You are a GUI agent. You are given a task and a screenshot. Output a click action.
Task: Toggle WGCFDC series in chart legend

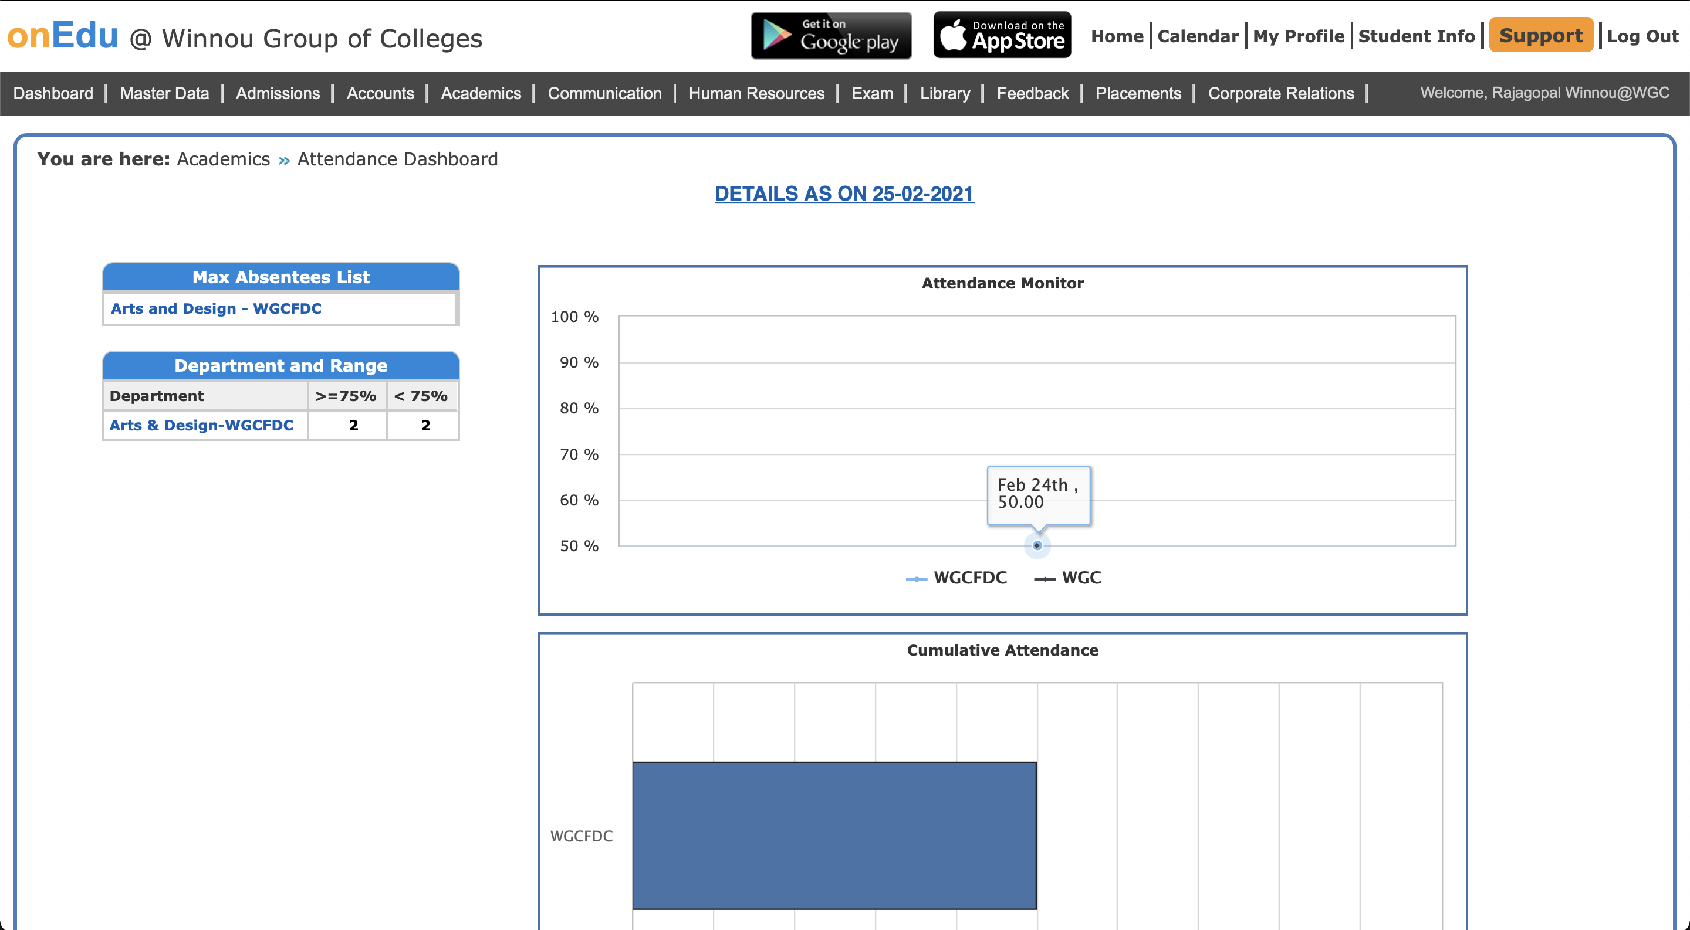956,578
